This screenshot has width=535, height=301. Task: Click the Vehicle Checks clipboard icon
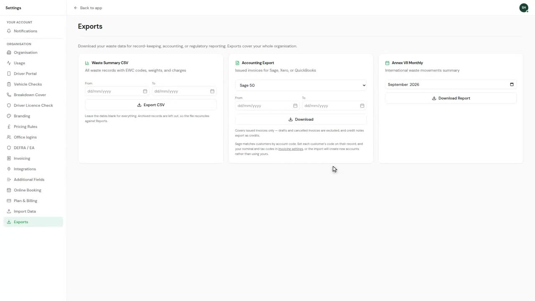point(9,84)
